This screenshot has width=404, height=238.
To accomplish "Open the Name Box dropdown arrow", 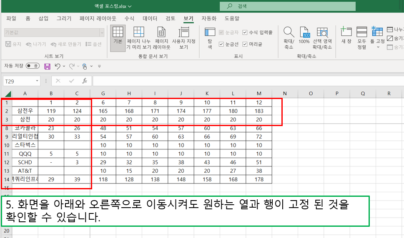I will [37, 81].
